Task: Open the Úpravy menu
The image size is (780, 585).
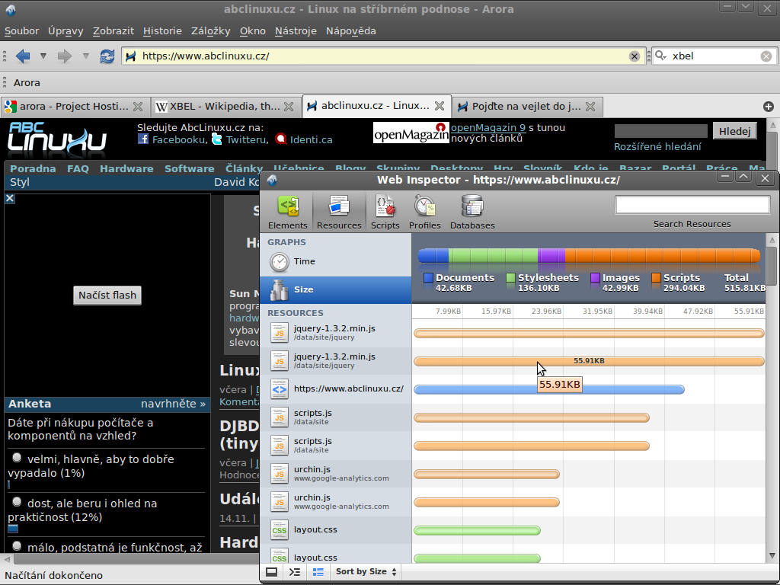Action: (66, 30)
